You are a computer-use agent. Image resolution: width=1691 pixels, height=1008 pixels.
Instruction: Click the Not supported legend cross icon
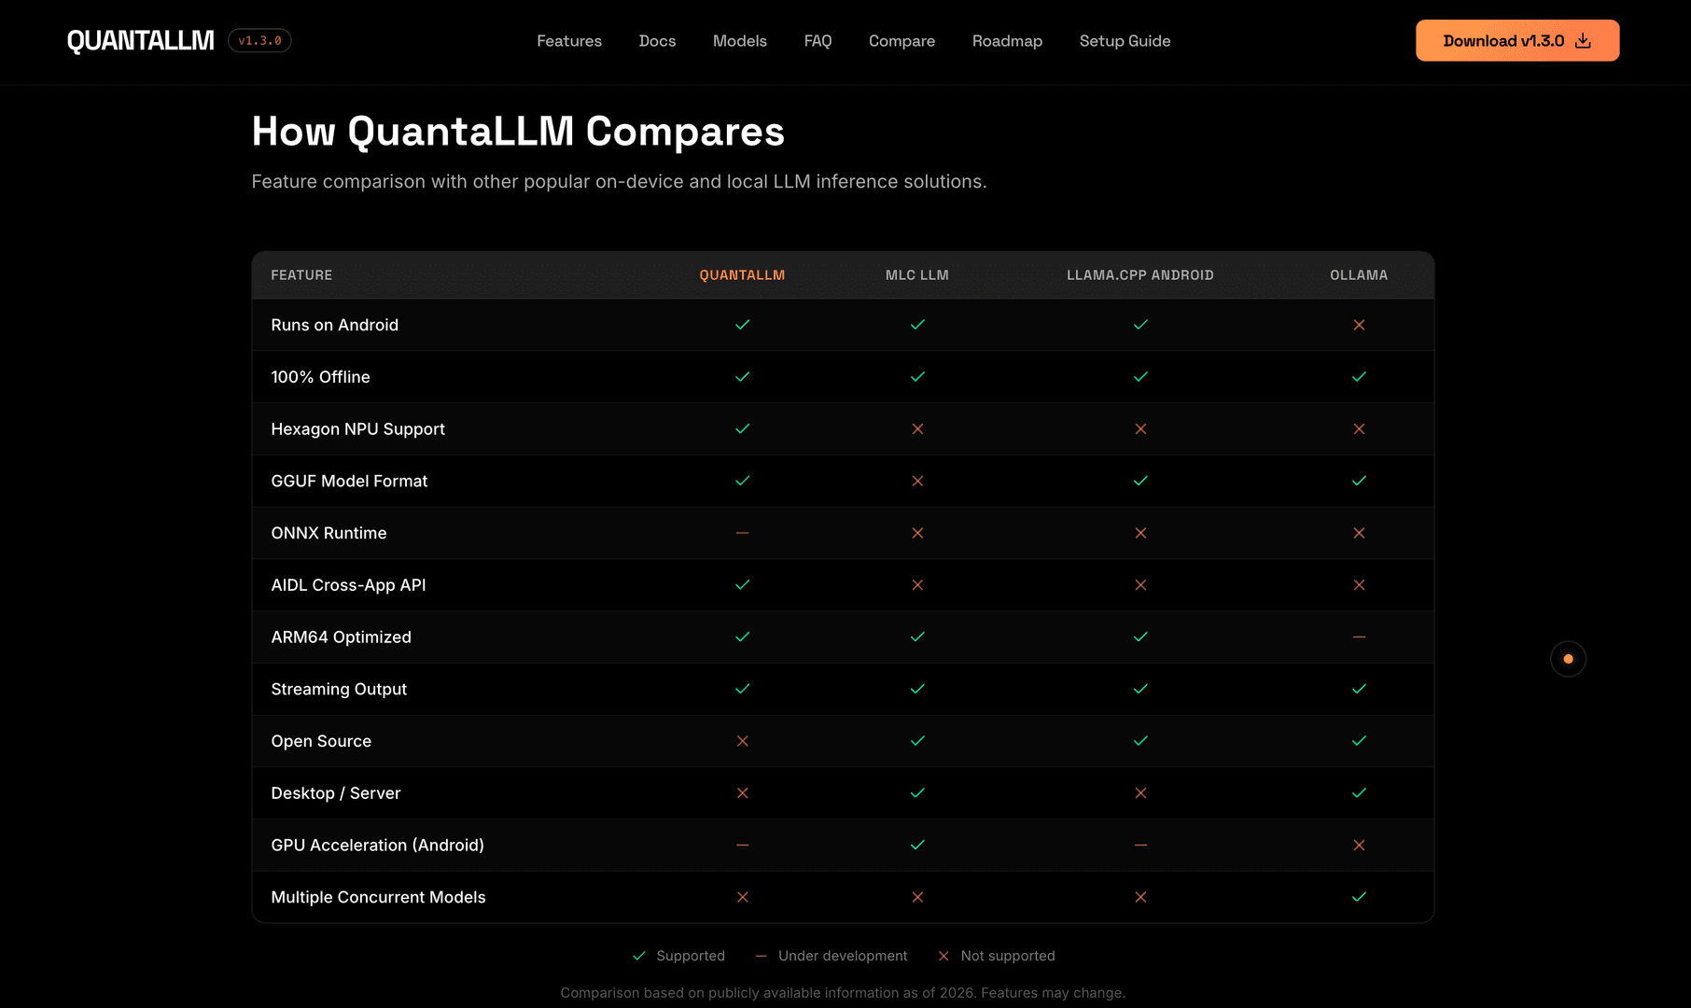coord(943,956)
